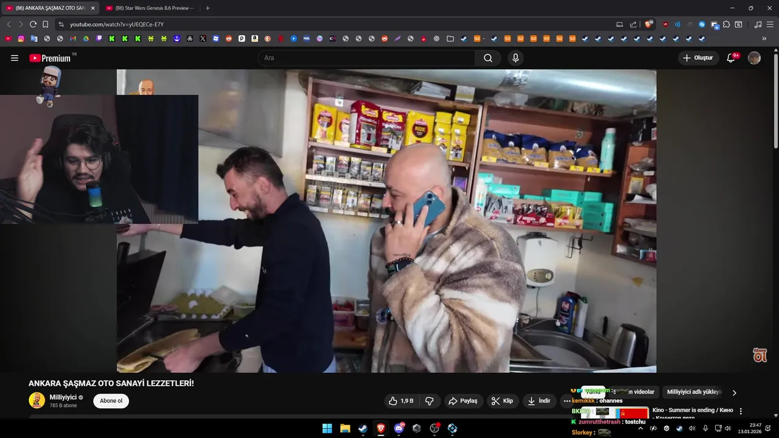Switch to Star Wars Genesis 8.6 Preview tab
779x438 pixels.
coord(150,8)
